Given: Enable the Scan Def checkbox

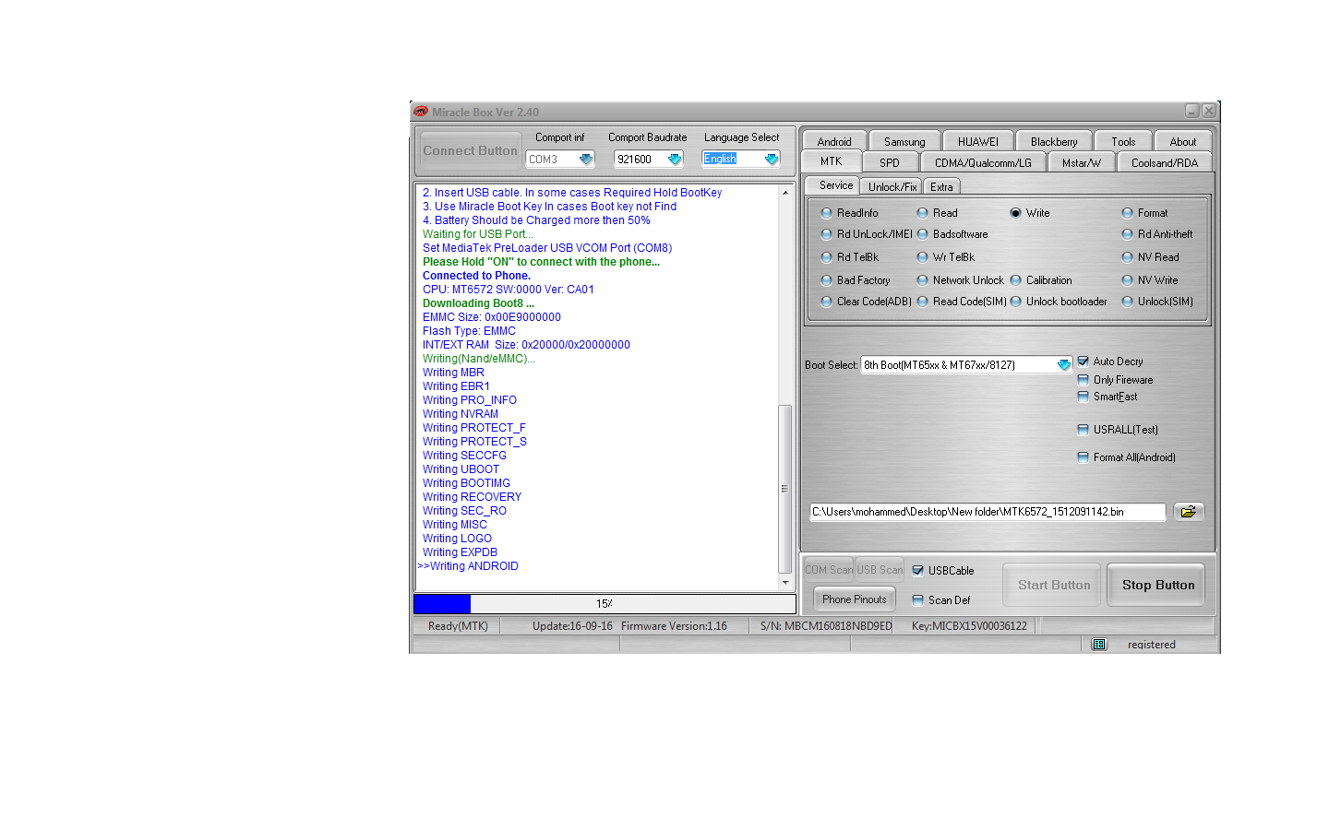Looking at the screenshot, I should (918, 600).
